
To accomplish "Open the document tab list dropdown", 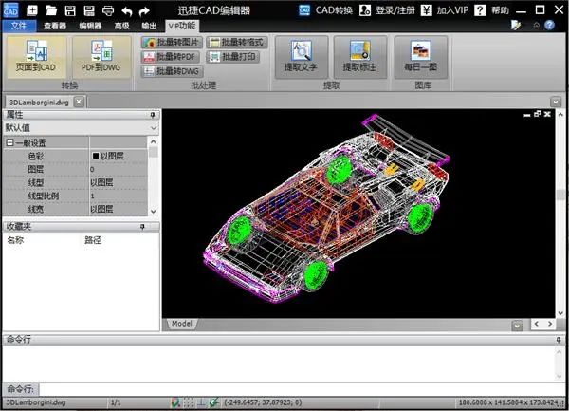I will 556,102.
